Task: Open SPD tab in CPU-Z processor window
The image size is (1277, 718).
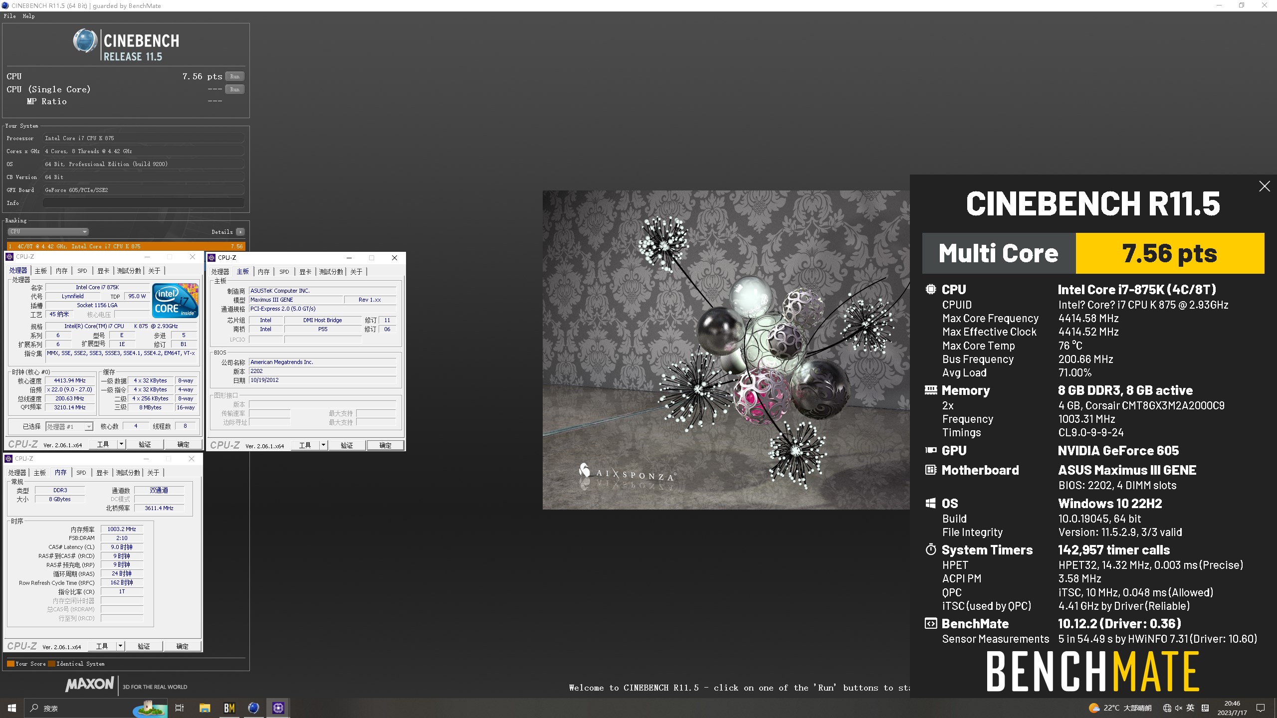Action: [82, 271]
